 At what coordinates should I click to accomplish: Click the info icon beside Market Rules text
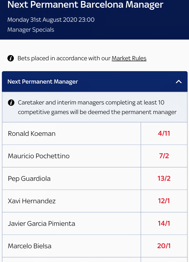coord(10,58)
